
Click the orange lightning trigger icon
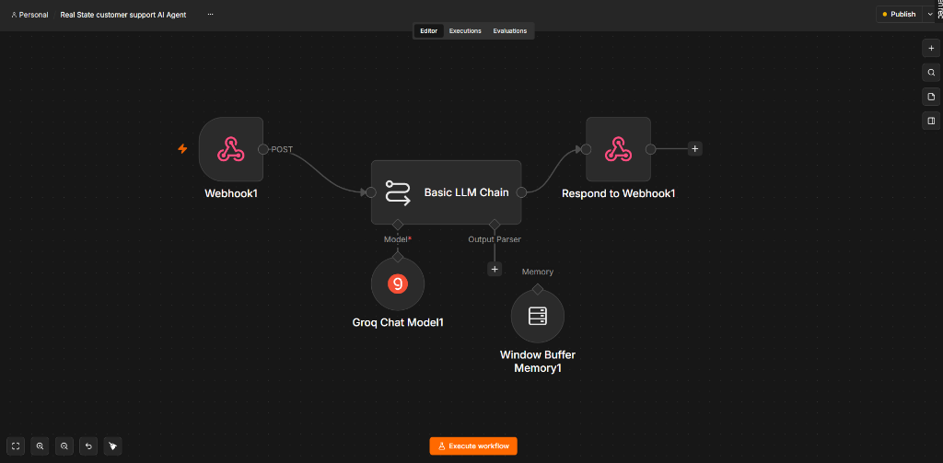183,148
